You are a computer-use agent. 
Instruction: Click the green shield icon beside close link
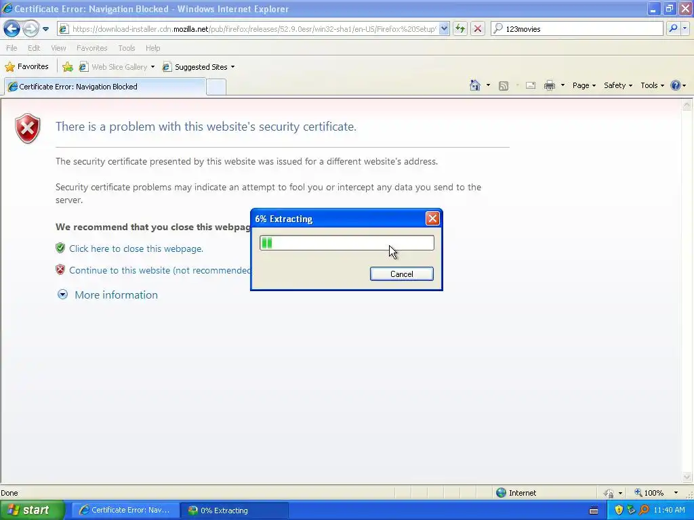coord(60,248)
